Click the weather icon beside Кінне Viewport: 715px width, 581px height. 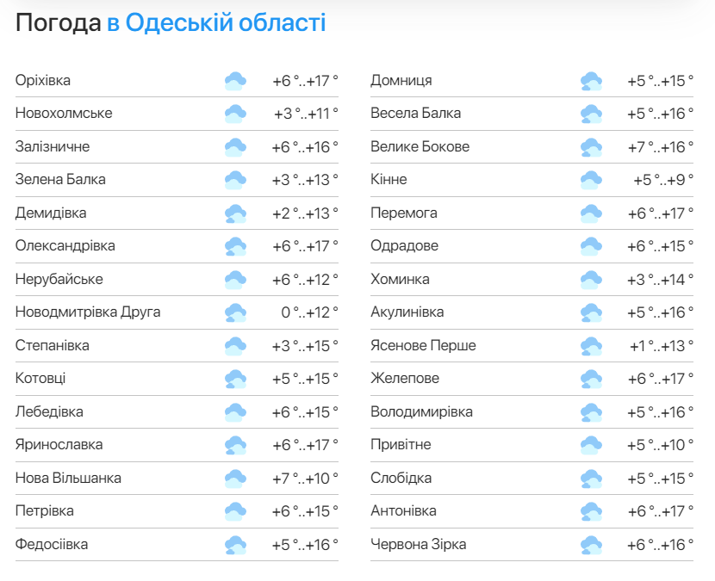tap(591, 181)
